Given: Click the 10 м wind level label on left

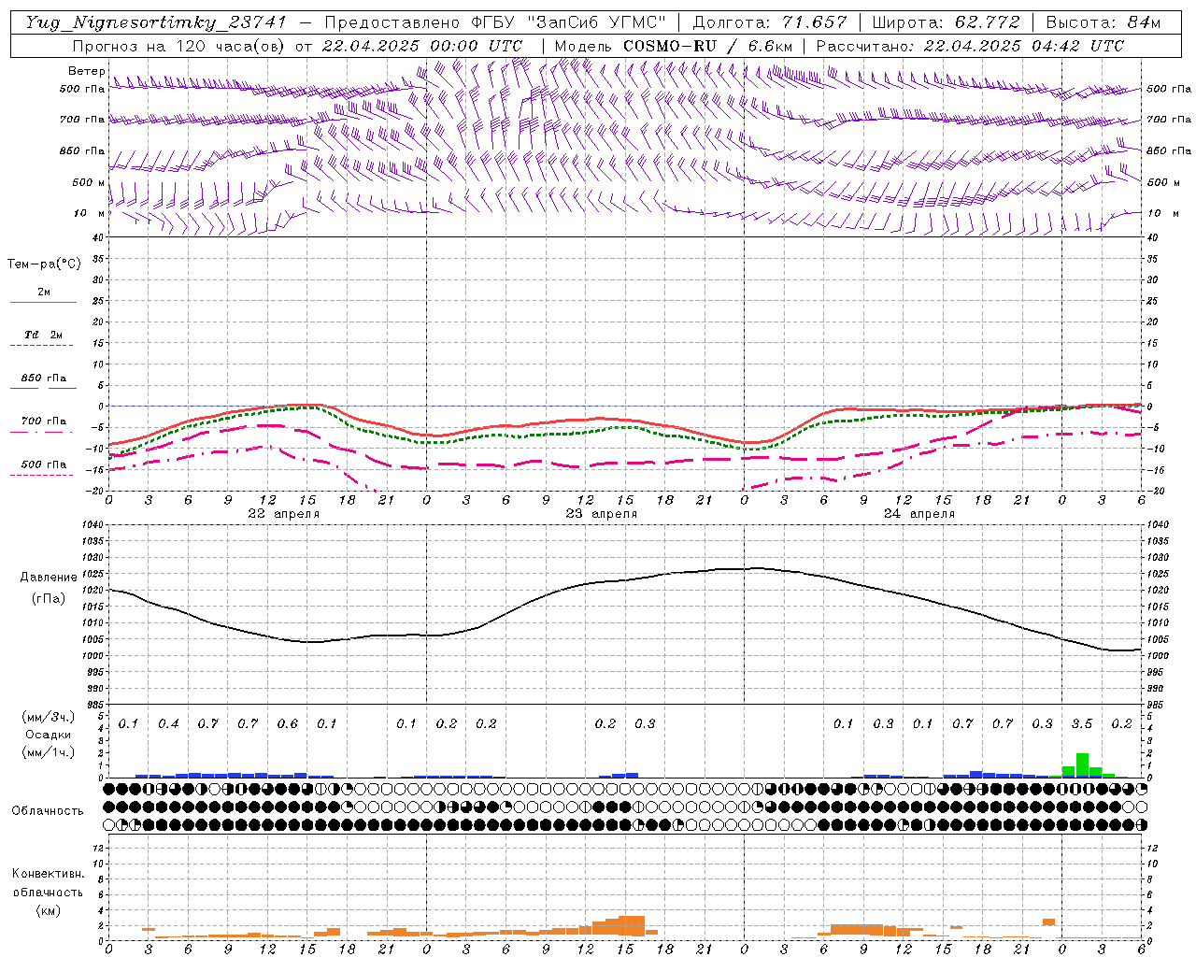Looking at the screenshot, I should 89,213.
